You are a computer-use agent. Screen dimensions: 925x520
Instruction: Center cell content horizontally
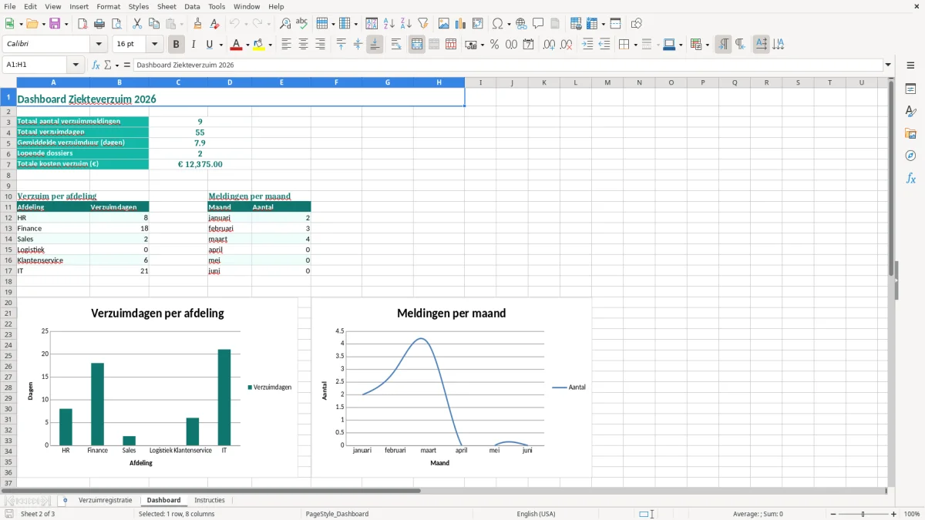(303, 45)
